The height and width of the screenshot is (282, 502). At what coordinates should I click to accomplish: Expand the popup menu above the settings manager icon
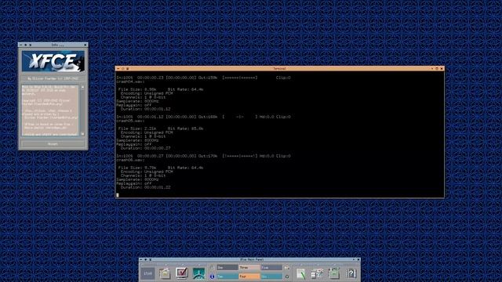pos(318,265)
